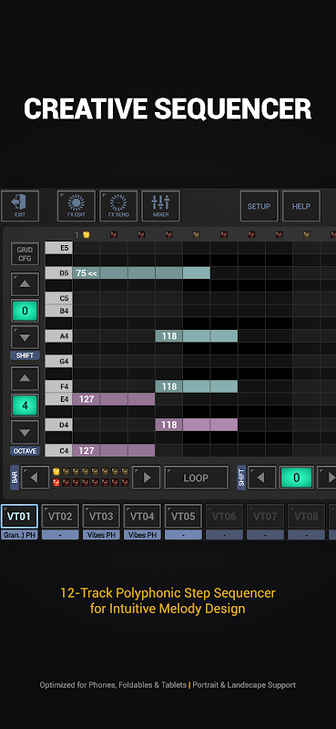Open the Gran..) PH instrument label
The width and height of the screenshot is (336, 729).
tap(19, 535)
